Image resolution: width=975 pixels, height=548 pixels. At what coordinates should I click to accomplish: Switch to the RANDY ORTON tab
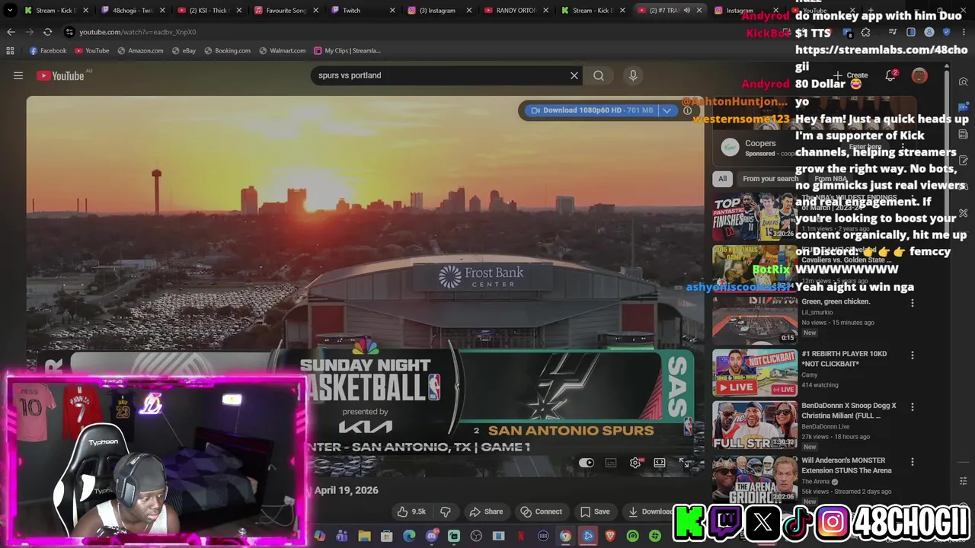tap(516, 11)
